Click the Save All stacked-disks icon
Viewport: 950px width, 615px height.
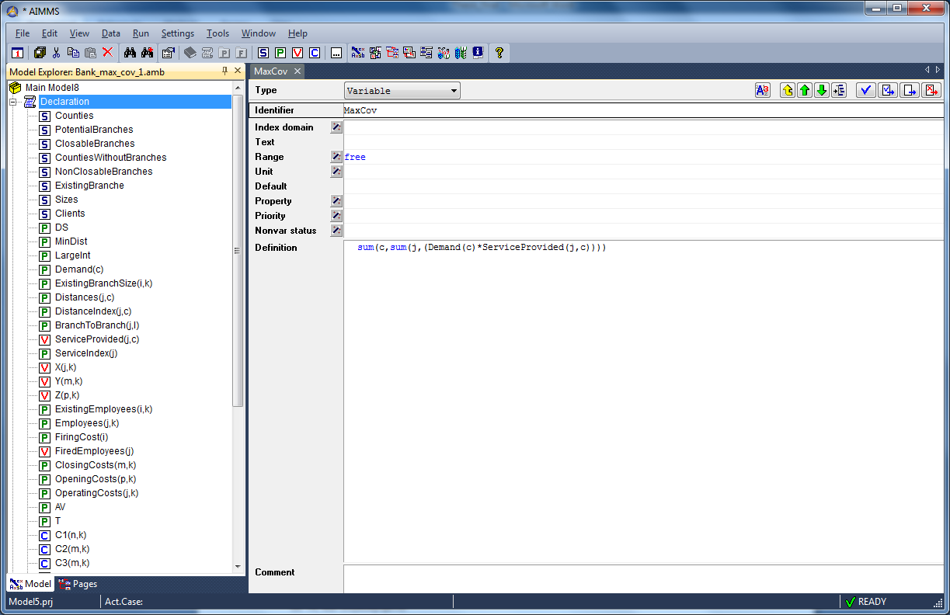point(40,53)
